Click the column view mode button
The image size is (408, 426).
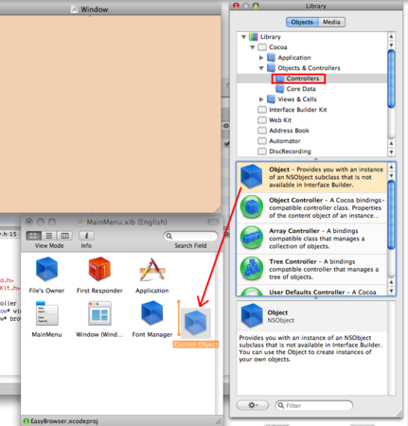pyautogui.click(x=64, y=236)
